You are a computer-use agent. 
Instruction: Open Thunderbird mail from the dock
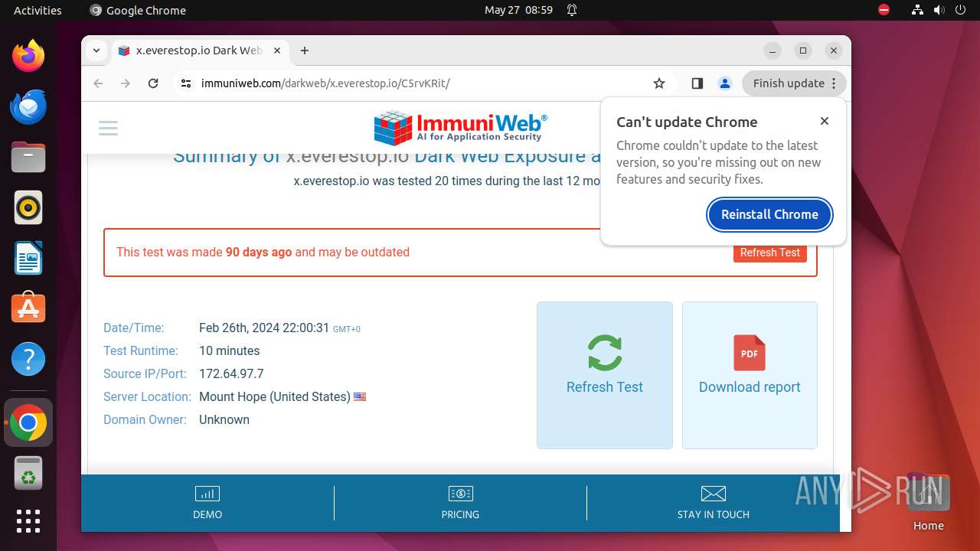[x=28, y=106]
